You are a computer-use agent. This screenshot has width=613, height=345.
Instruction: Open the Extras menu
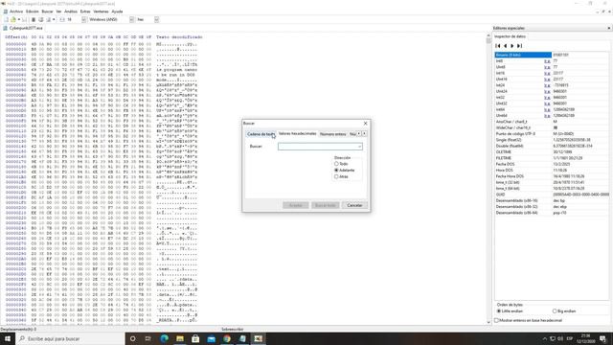tap(85, 11)
